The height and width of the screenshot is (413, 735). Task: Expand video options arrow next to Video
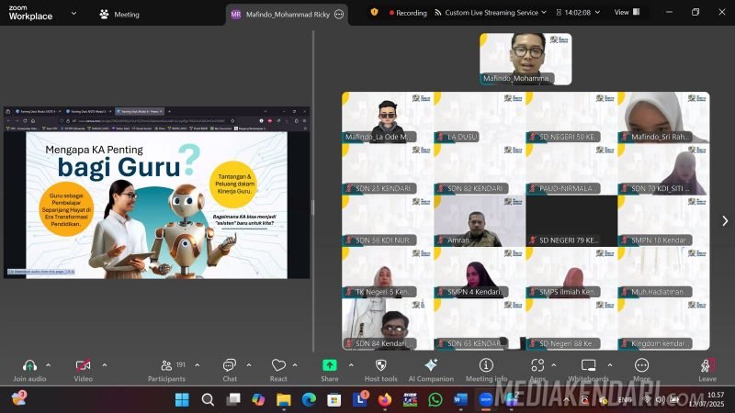point(104,364)
